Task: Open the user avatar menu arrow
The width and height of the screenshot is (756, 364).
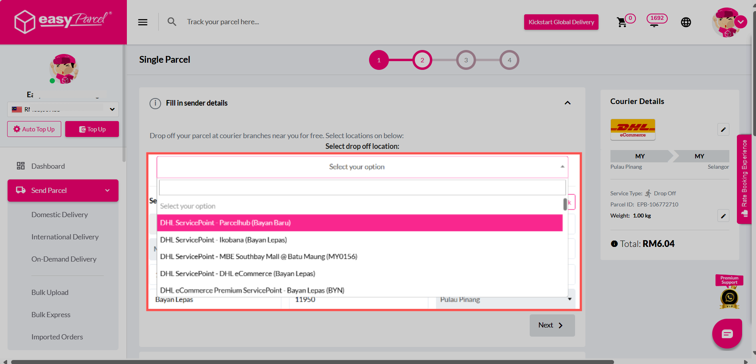Action: coord(740,22)
